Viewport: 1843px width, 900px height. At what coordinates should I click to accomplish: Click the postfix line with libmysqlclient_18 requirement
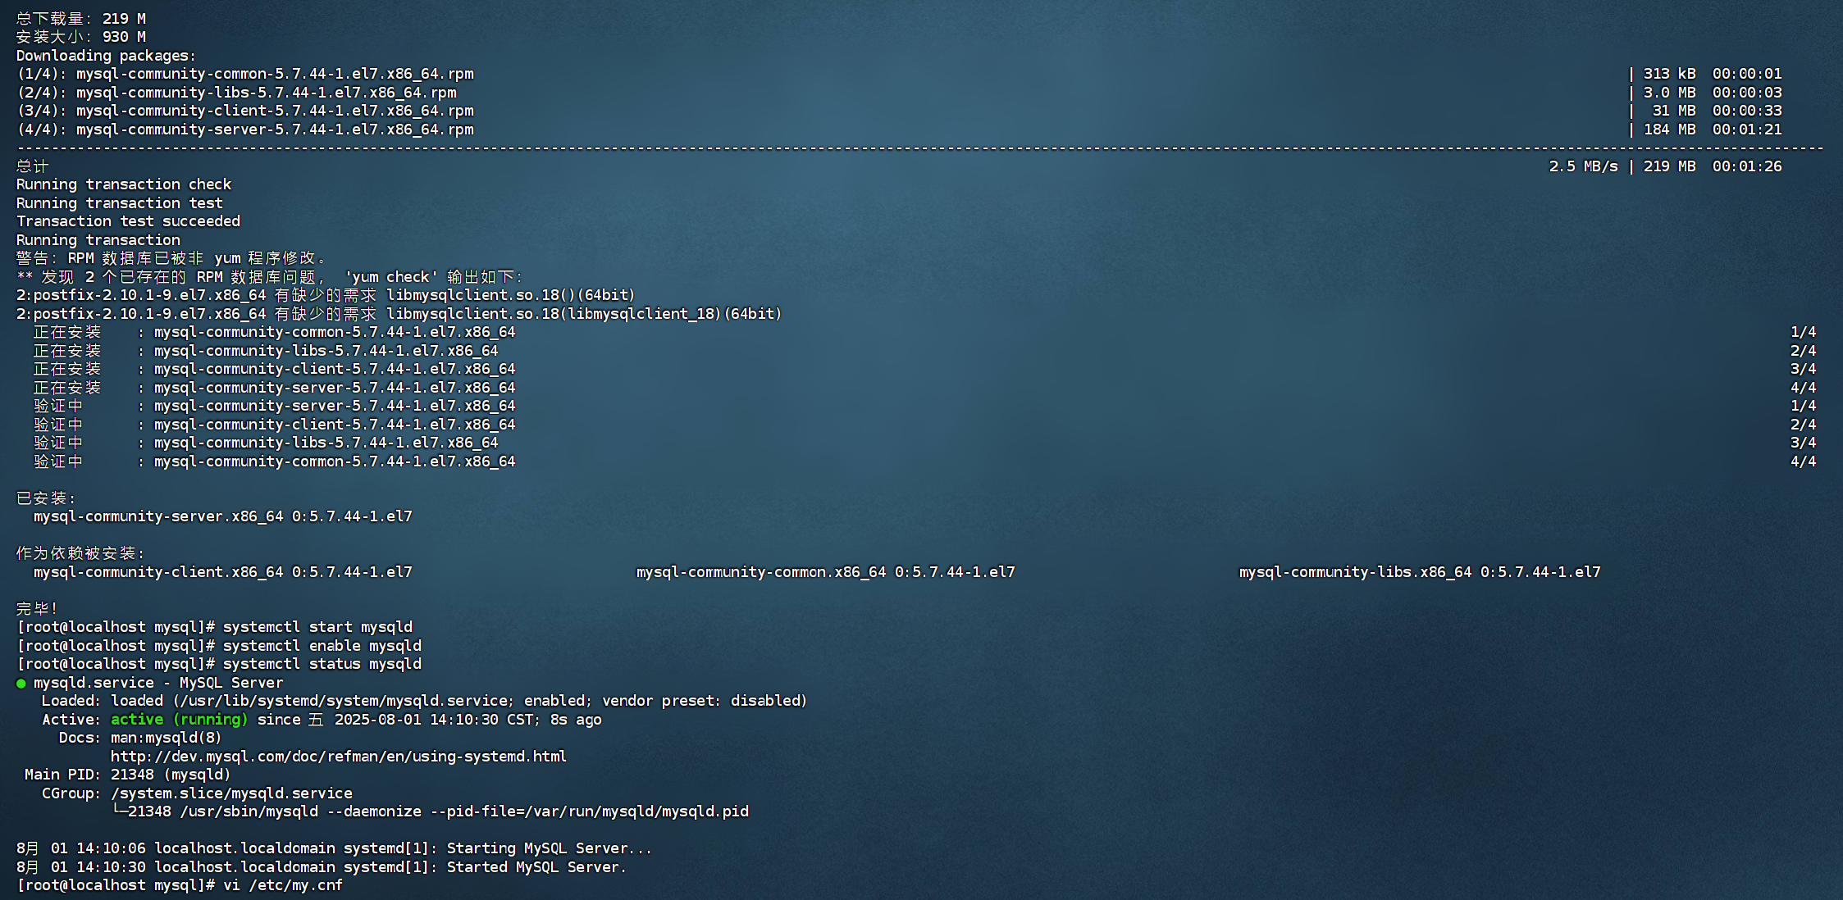399,314
